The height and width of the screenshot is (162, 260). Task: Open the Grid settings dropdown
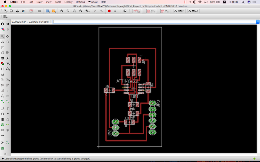(x=5, y=17)
